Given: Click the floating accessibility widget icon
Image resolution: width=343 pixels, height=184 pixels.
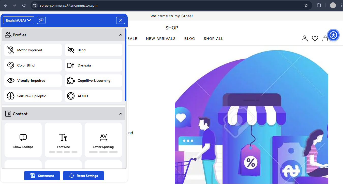Looking at the screenshot, I should (333, 35).
